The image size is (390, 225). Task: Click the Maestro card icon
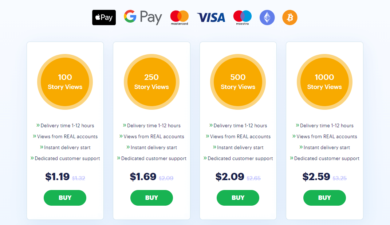242,18
